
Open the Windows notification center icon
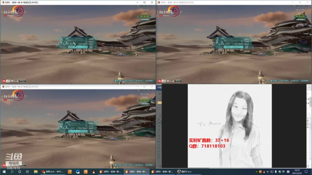pyautogui.click(x=306, y=172)
